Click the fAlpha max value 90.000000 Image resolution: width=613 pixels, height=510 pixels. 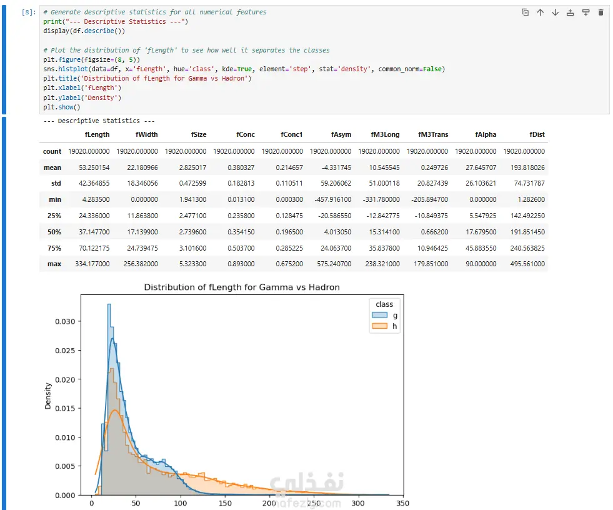tap(481, 264)
